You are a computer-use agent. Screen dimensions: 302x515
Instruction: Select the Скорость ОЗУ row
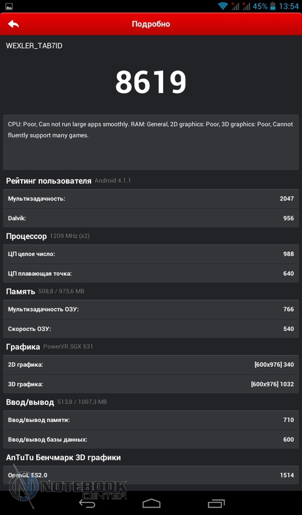click(151, 329)
